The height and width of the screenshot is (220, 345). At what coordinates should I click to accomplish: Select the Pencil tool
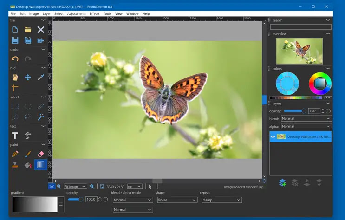tap(15, 154)
